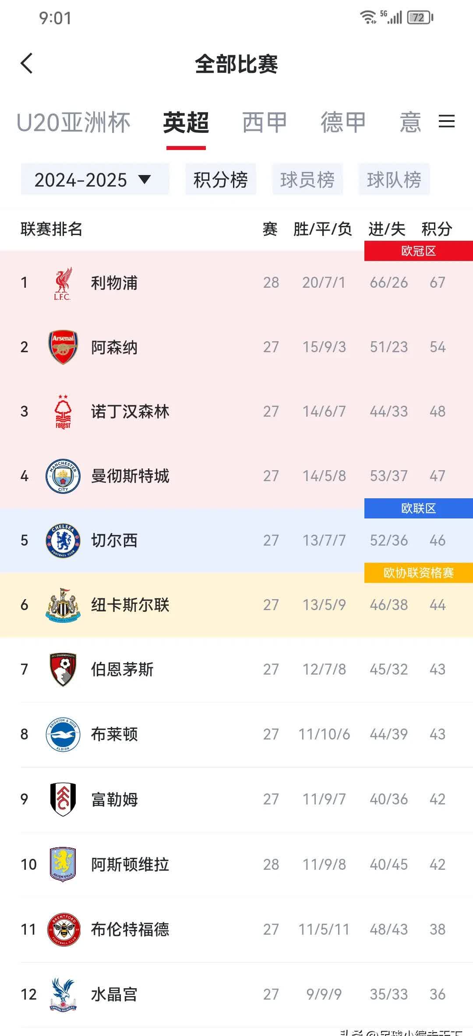Tap the back arrow to return

click(26, 63)
